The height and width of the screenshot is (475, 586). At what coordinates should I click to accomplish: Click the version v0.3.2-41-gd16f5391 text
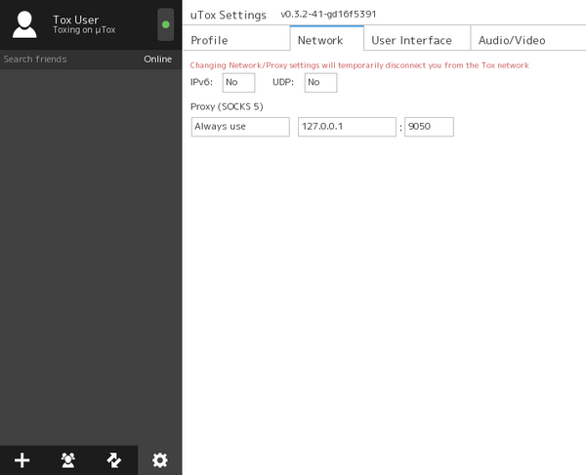pyautogui.click(x=328, y=15)
